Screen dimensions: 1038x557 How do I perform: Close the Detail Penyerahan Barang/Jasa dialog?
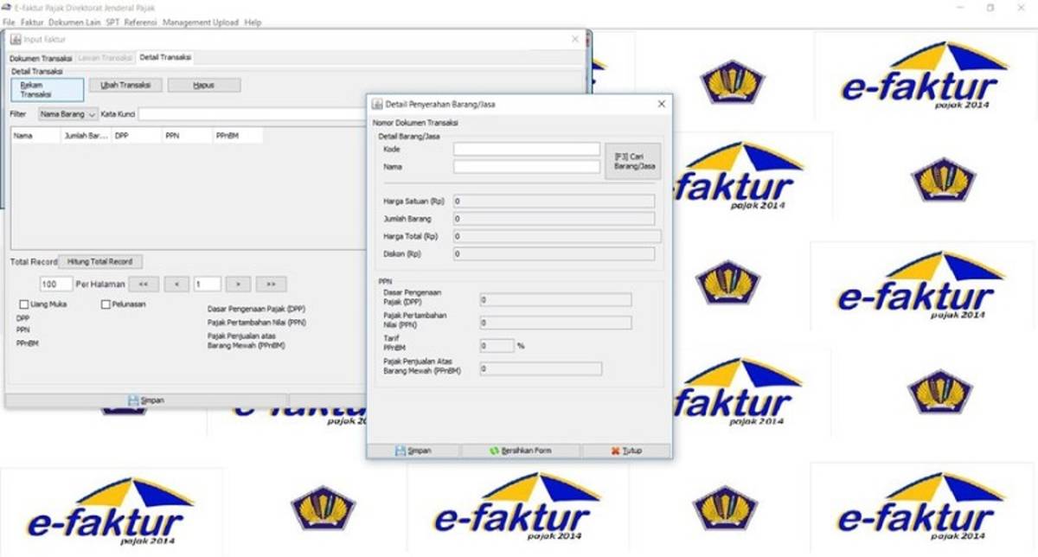coord(661,104)
